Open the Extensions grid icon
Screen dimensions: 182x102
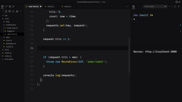10,7
